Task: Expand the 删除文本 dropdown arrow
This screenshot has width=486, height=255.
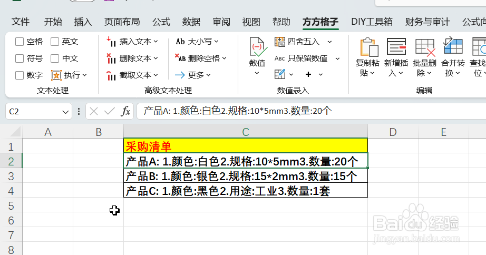Action: click(x=155, y=58)
